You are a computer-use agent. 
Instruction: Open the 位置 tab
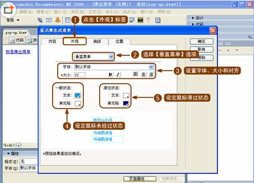pos(119,41)
